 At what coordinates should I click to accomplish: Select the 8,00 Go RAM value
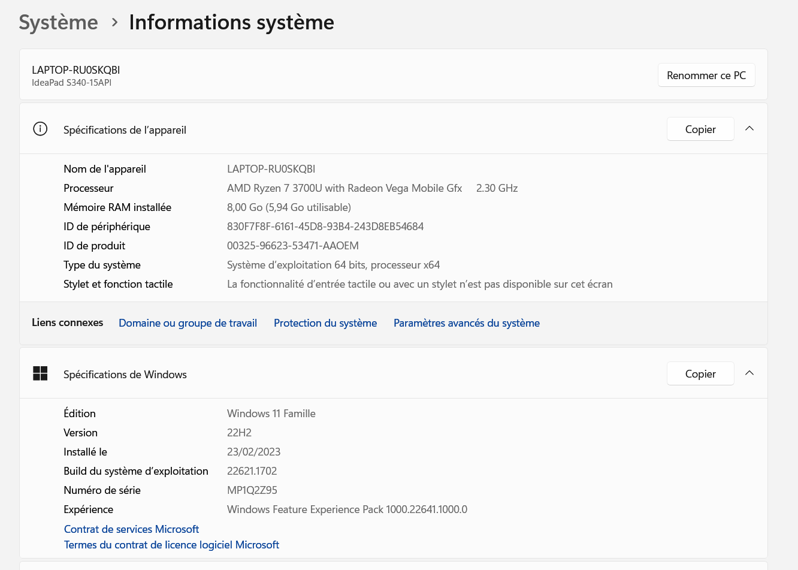tap(289, 207)
